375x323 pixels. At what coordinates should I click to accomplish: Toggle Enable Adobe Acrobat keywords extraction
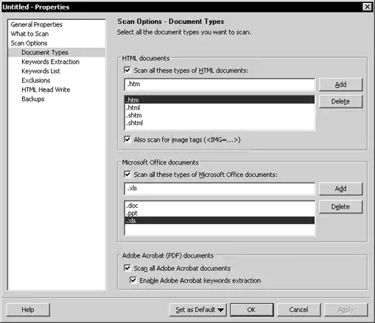pyautogui.click(x=133, y=280)
